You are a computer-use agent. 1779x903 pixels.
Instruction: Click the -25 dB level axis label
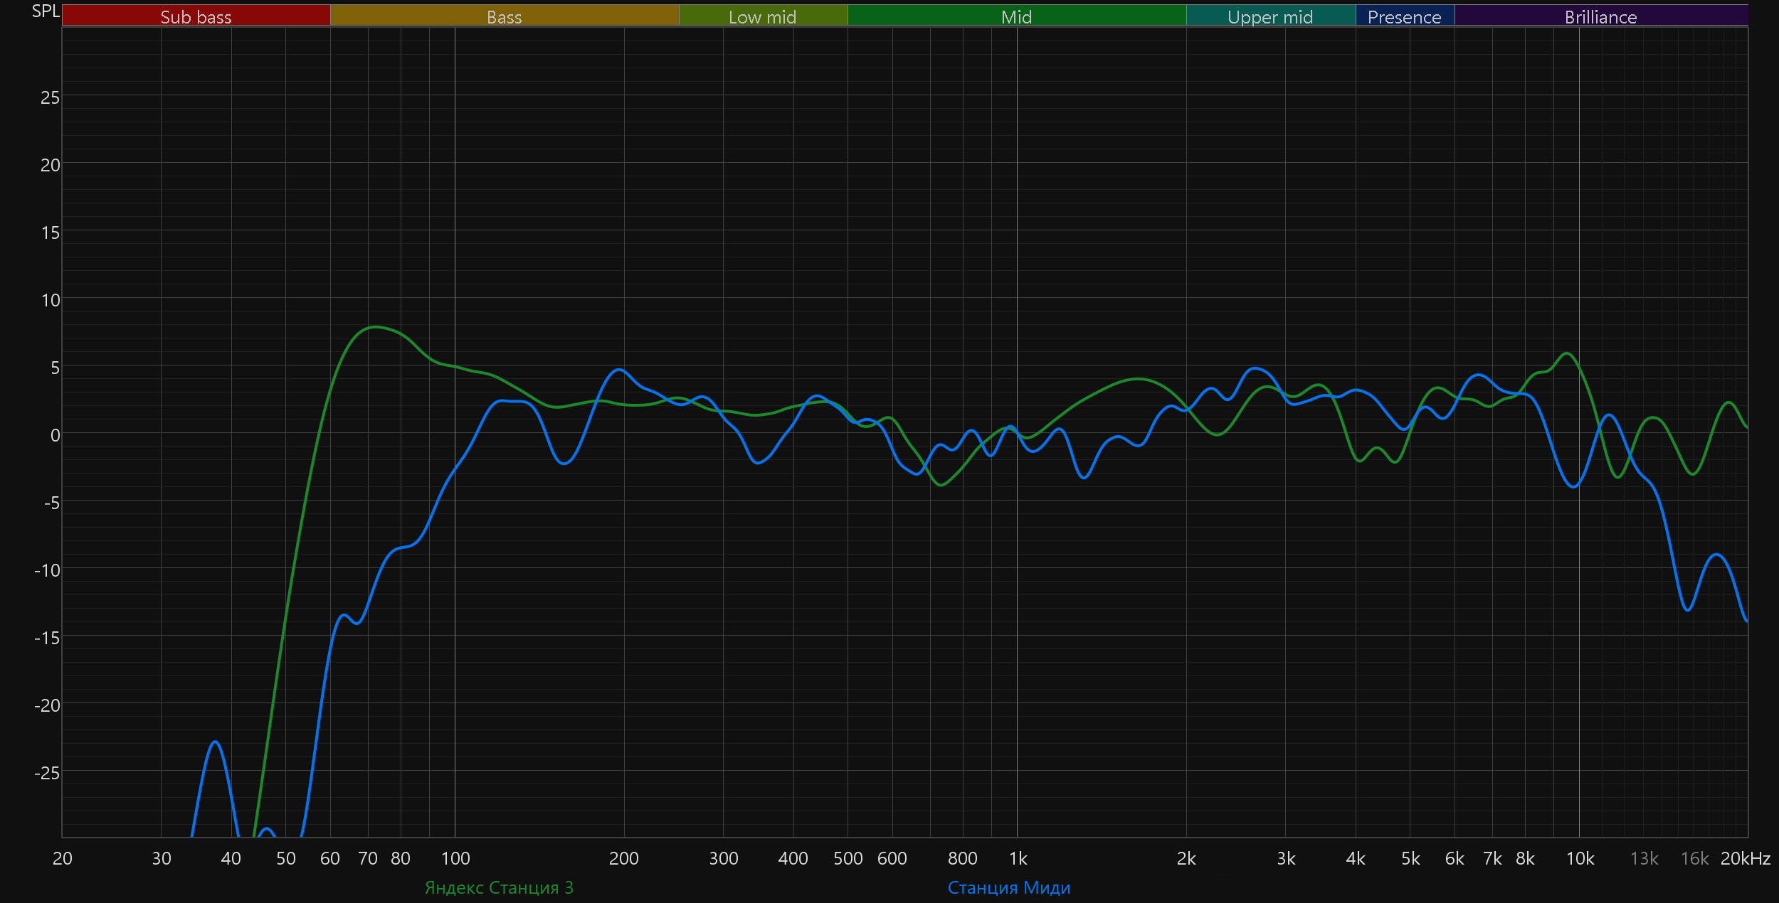tap(47, 773)
